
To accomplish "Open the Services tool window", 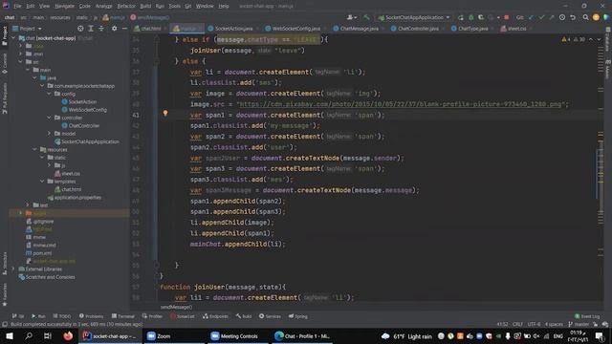I will coord(270,316).
